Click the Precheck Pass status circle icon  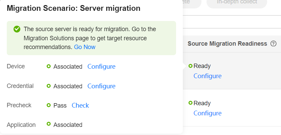coord(48,105)
